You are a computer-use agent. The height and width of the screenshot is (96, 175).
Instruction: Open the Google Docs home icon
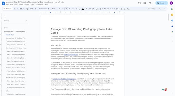3,3
